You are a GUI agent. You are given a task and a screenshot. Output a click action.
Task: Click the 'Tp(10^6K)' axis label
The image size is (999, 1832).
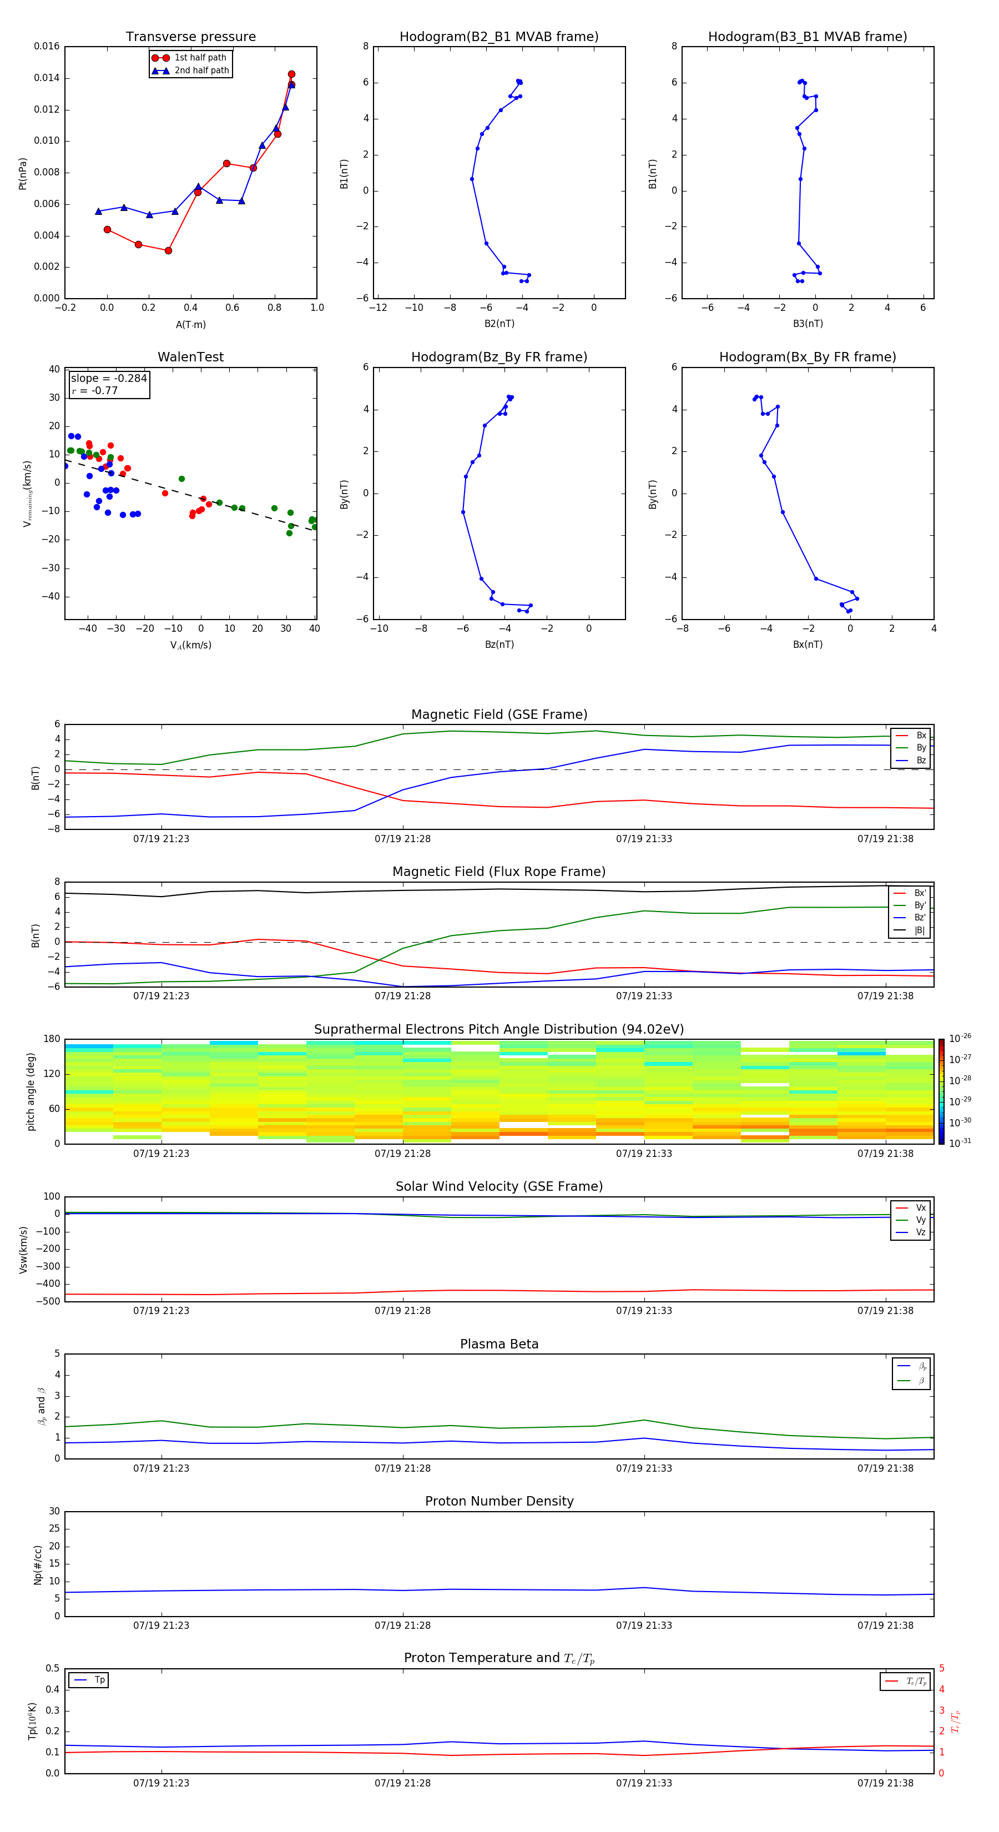[32, 1721]
